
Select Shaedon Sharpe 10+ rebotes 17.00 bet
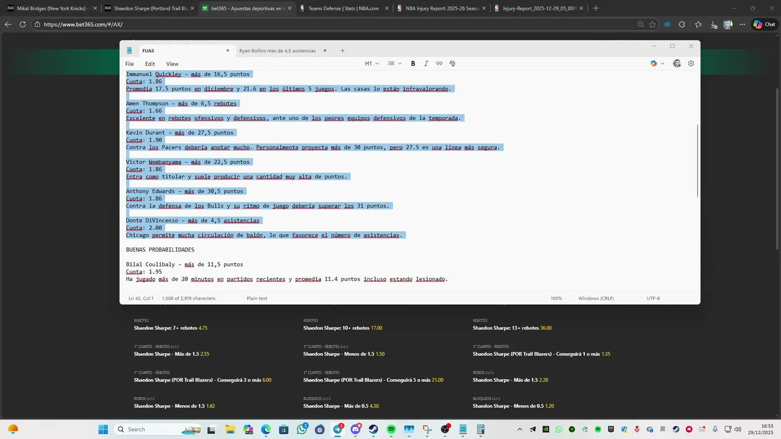click(343, 328)
